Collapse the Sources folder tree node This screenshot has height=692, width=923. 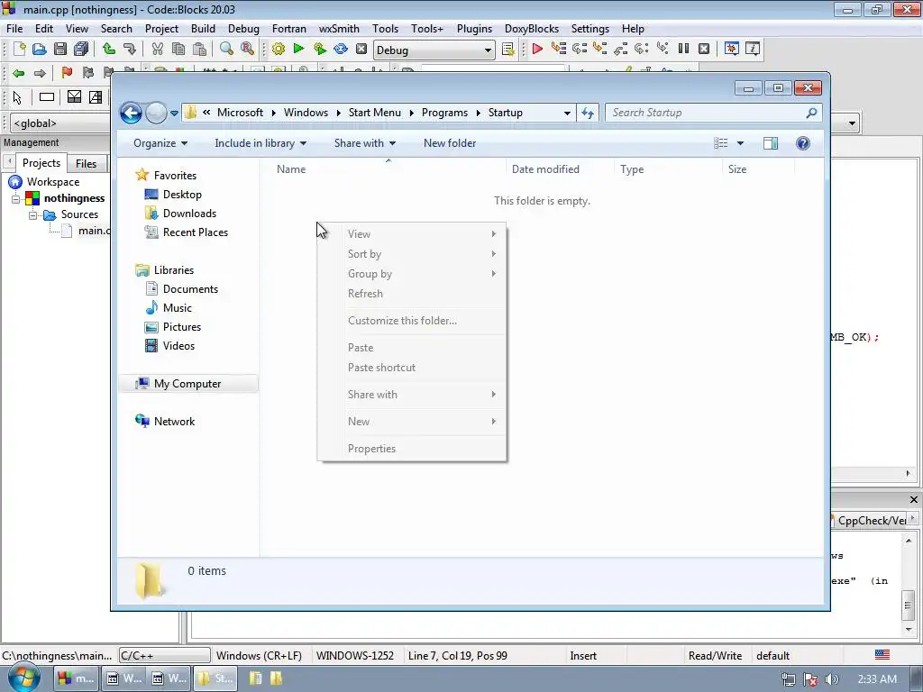click(x=33, y=215)
